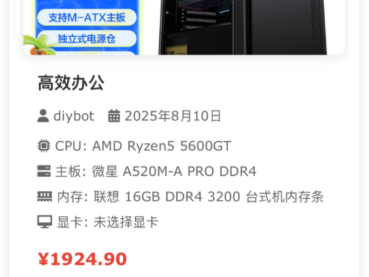This screenshot has width=369, height=277.
Task: Open the black PC case product image
Action: [x=242, y=27]
